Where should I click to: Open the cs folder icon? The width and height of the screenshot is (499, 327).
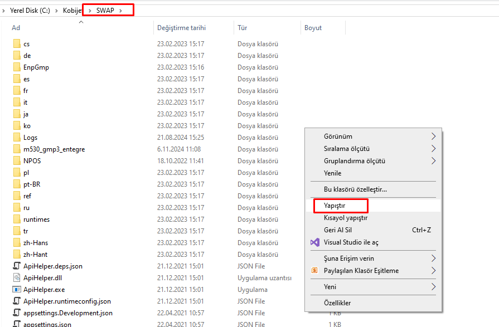(x=17, y=43)
